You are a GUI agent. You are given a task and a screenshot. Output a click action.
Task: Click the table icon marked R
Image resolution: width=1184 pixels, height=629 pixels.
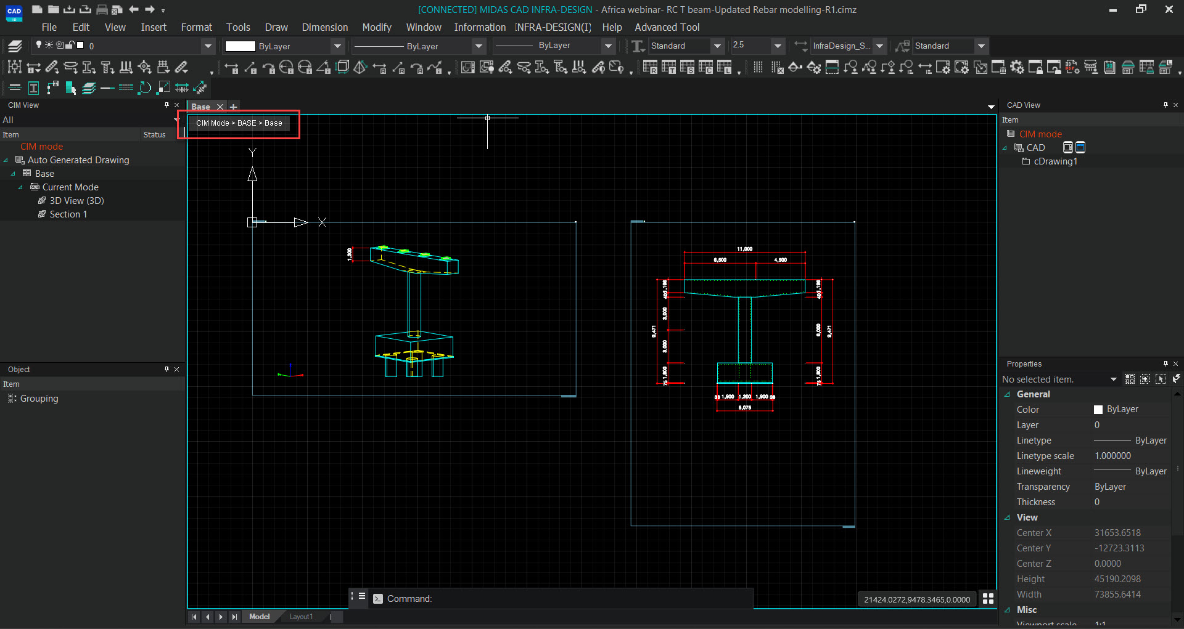tap(650, 67)
